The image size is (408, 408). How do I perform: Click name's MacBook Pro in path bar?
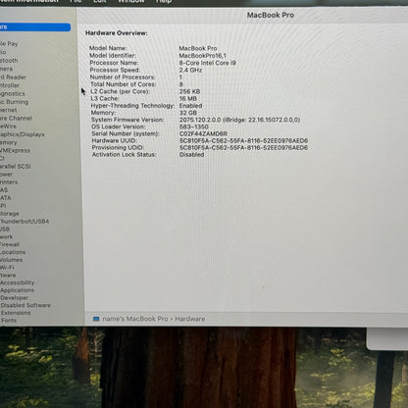coord(135,319)
